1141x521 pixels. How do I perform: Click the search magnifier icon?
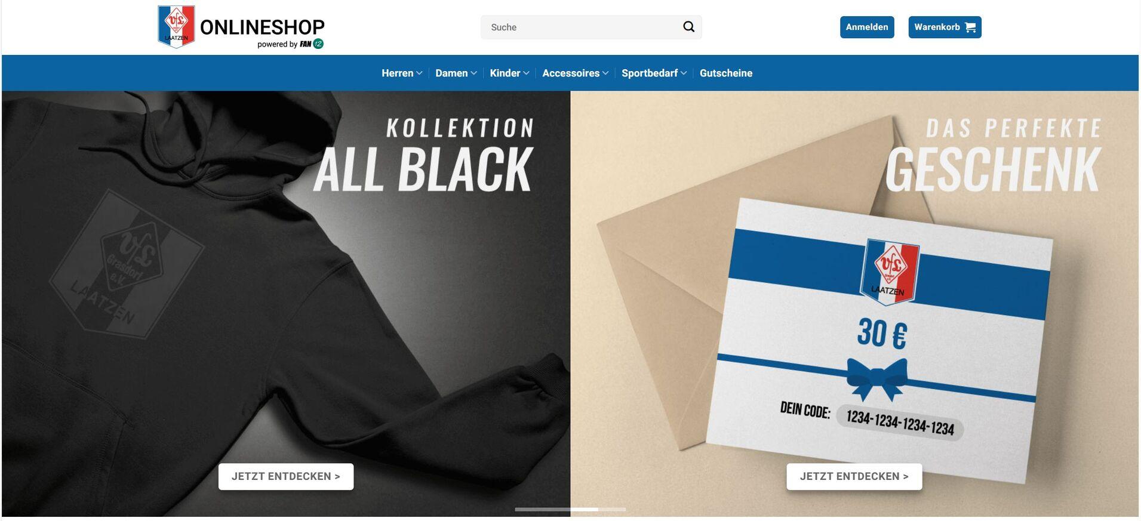688,27
